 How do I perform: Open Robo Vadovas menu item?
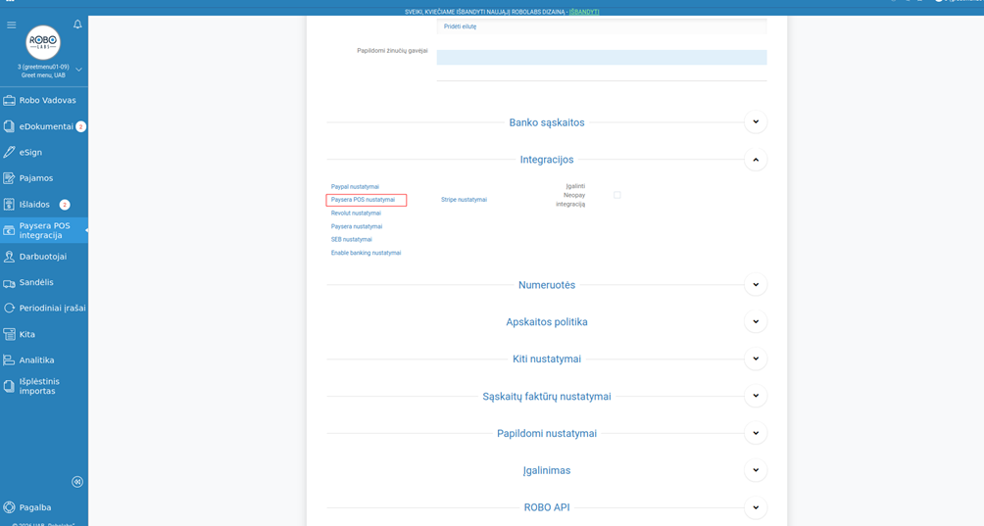click(x=48, y=100)
